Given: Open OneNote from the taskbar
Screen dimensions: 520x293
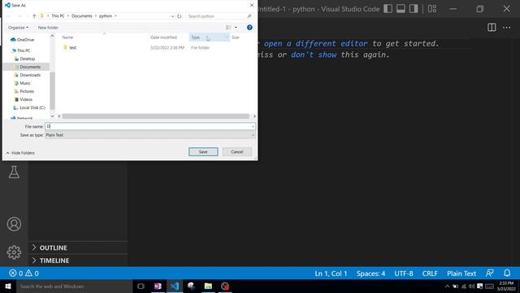Looking at the screenshot, I should click(158, 286).
